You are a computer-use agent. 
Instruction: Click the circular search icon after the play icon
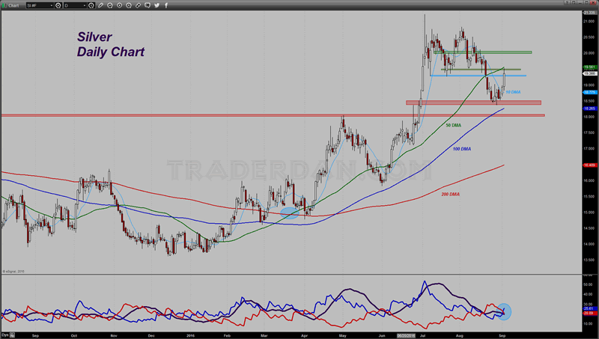pos(129,5)
